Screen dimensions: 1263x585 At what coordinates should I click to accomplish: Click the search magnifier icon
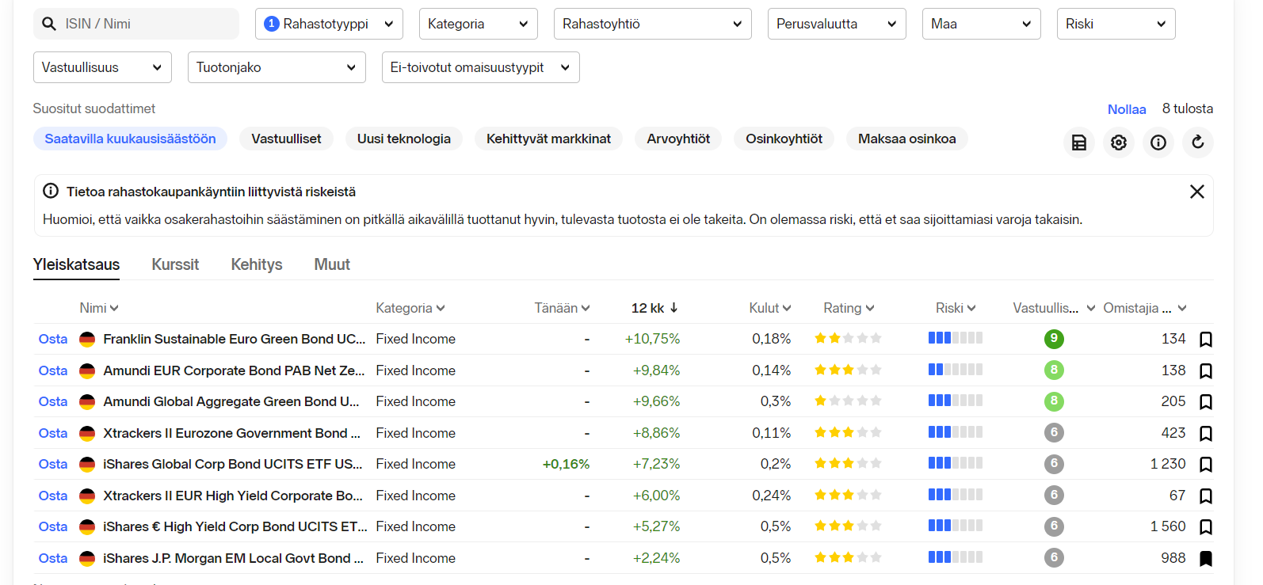(x=49, y=24)
